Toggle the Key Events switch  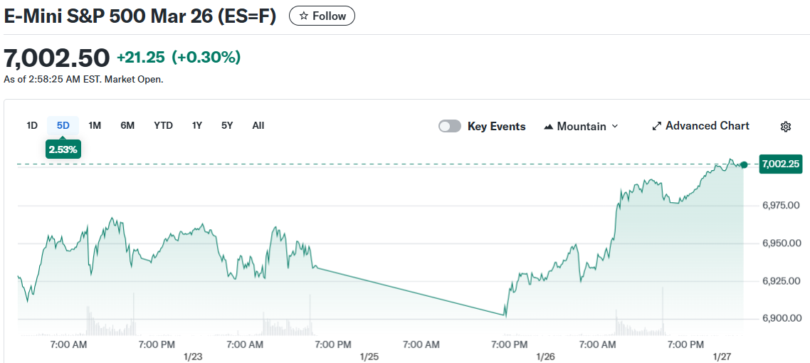[450, 126]
